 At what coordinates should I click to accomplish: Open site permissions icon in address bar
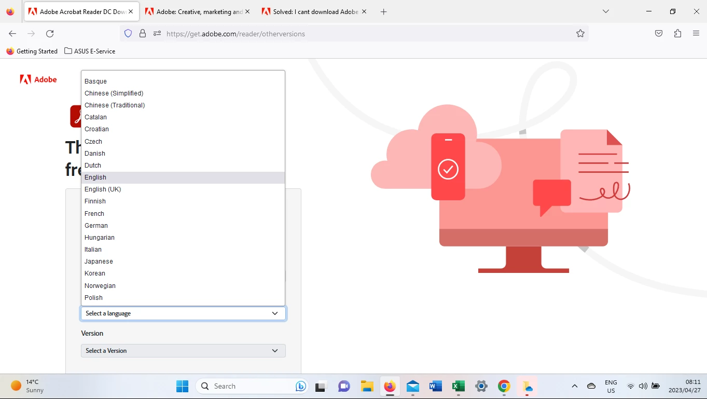click(x=157, y=34)
